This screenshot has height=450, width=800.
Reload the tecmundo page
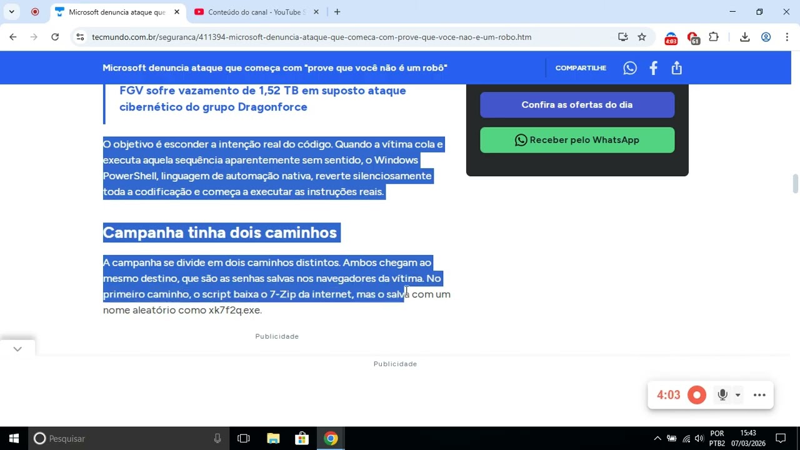tap(55, 37)
